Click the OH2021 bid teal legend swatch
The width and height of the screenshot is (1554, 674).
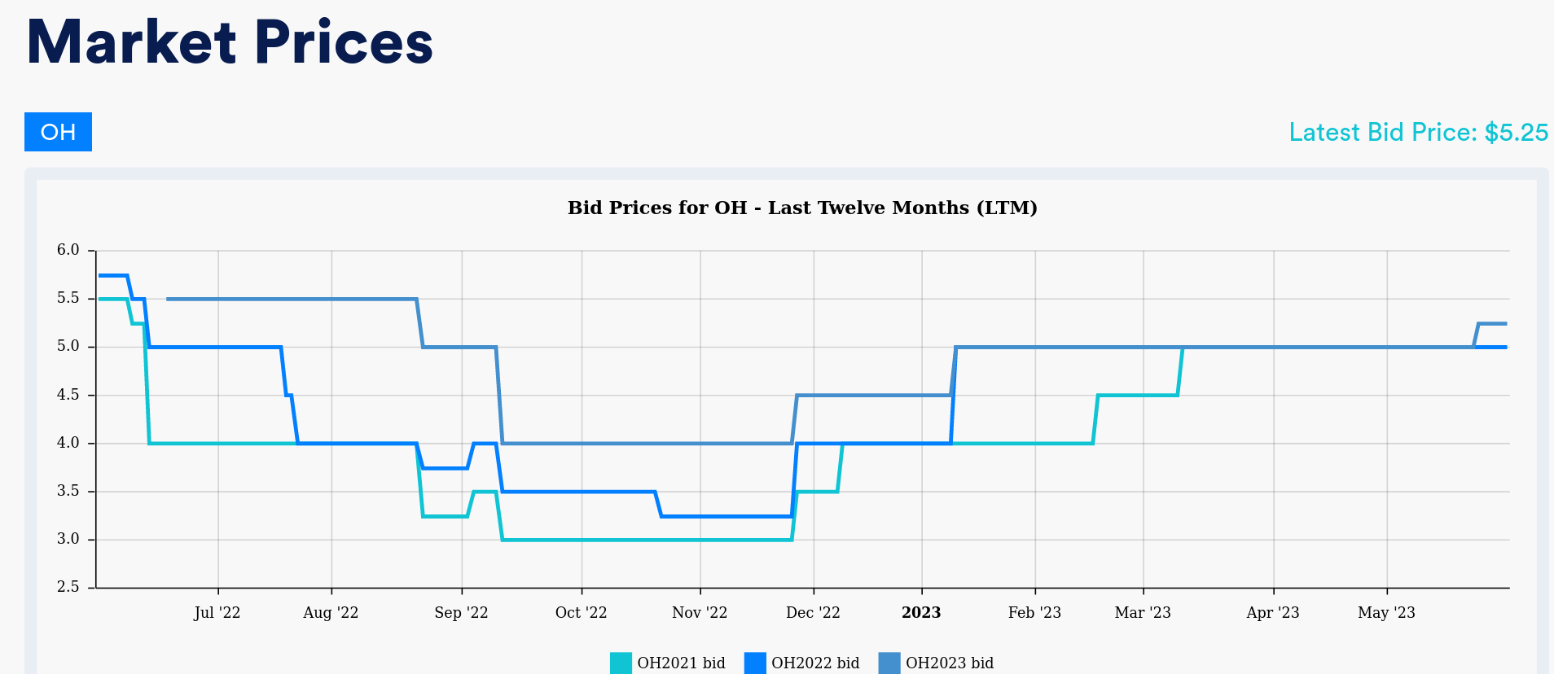point(621,663)
